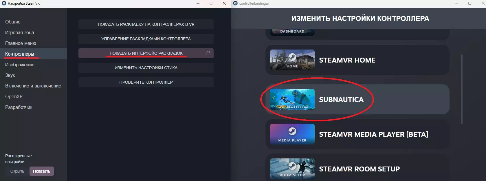
Task: Minimize the controllerbindingui window
Action: 457,3
